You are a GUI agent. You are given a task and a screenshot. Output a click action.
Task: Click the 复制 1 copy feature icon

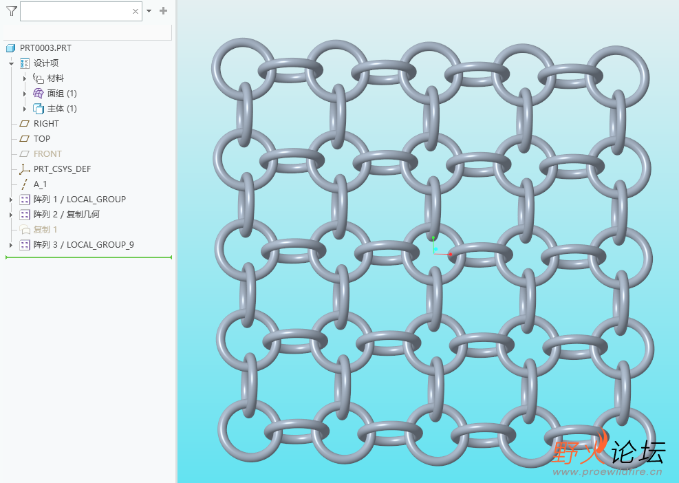pyautogui.click(x=25, y=230)
